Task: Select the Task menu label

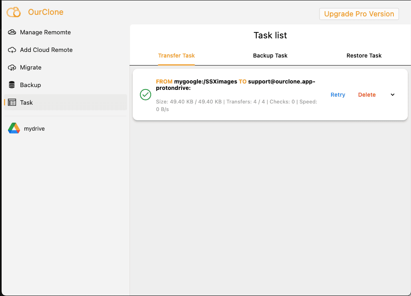Action: (26, 102)
